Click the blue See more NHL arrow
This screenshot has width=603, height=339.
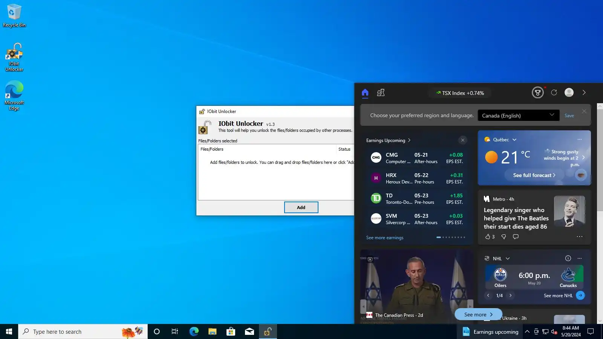(580, 296)
